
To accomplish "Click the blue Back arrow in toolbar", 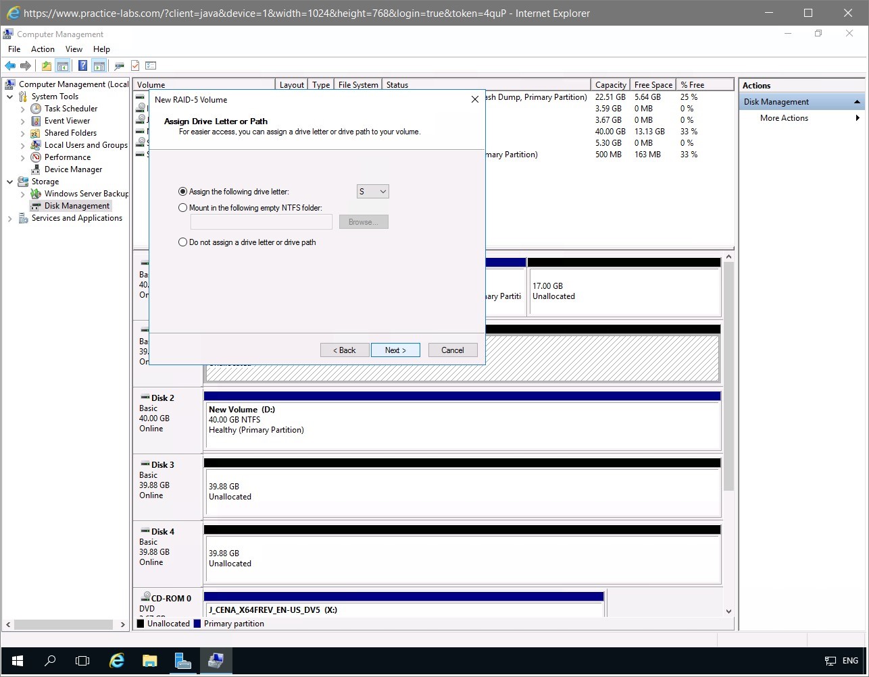I will click(9, 65).
